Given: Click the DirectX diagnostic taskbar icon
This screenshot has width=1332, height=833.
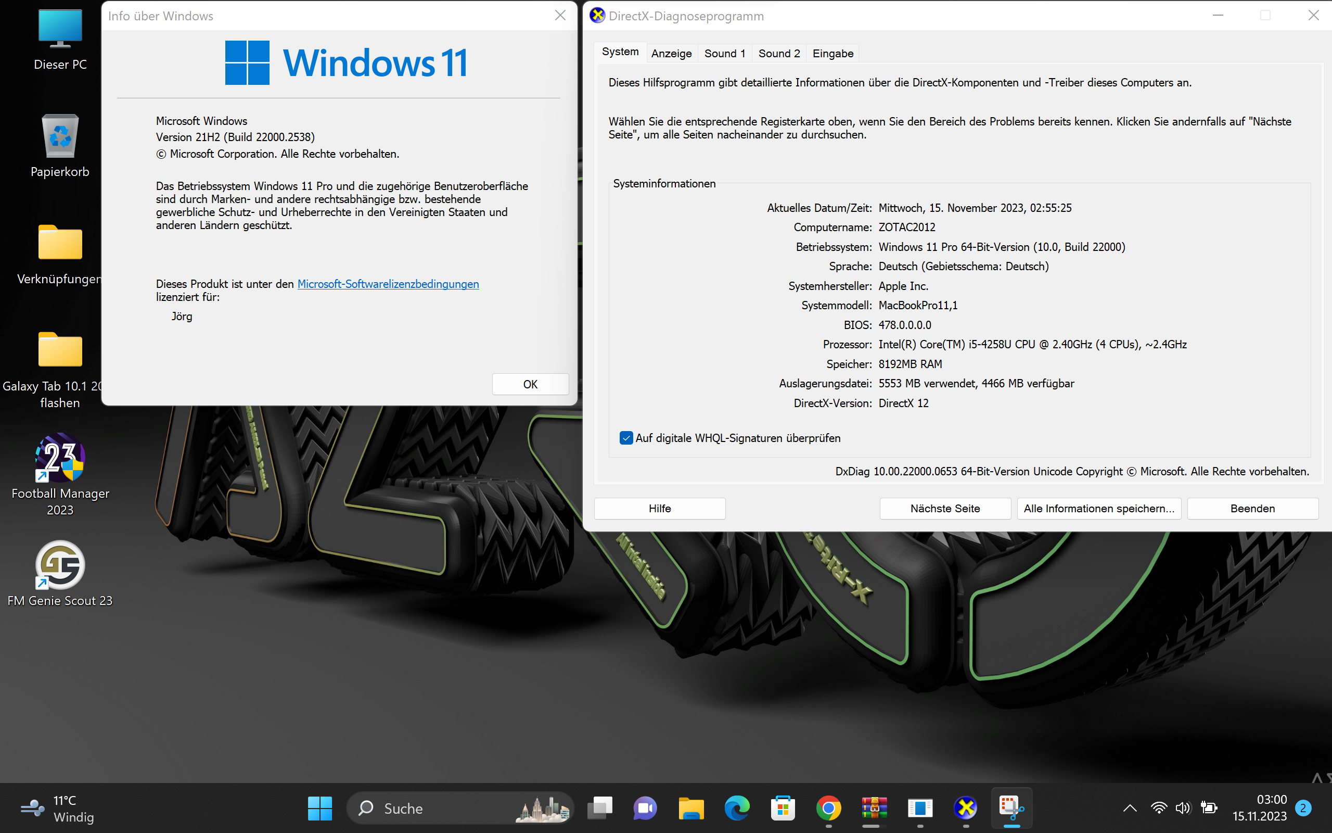Looking at the screenshot, I should coord(965,807).
